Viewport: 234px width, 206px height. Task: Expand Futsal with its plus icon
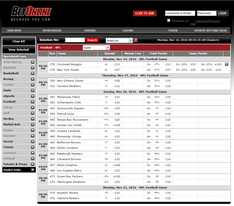(33, 107)
